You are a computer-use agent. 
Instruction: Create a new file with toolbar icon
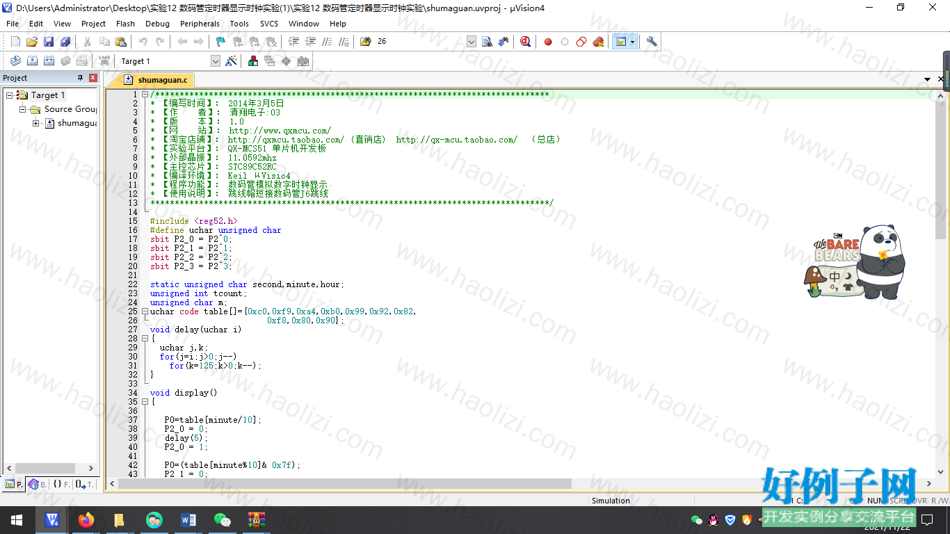pyautogui.click(x=15, y=42)
